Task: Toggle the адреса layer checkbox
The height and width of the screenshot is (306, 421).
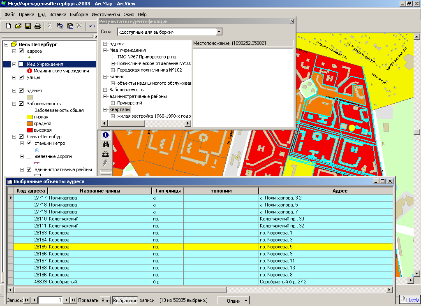Action: click(21, 51)
